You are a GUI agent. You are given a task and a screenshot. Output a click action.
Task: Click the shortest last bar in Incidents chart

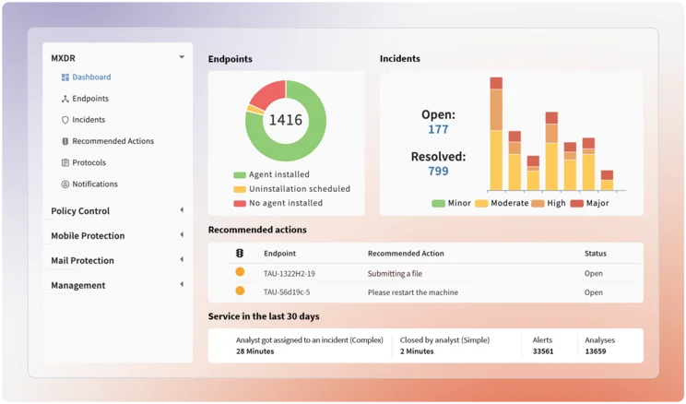(x=607, y=181)
